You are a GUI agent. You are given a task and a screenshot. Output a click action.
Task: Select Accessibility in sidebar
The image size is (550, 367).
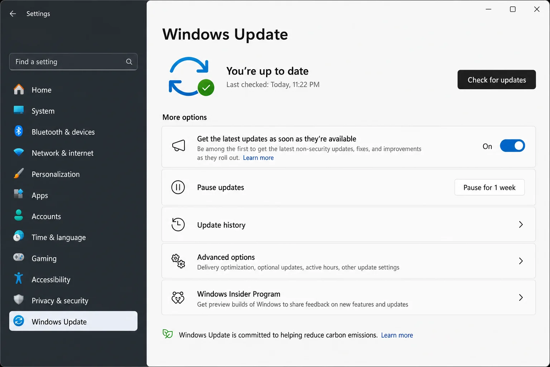point(73,280)
